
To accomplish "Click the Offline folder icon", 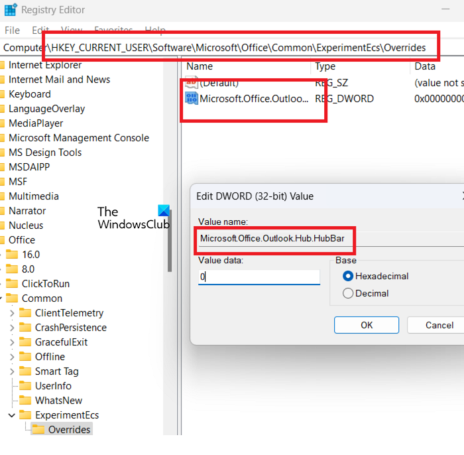I will (25, 356).
